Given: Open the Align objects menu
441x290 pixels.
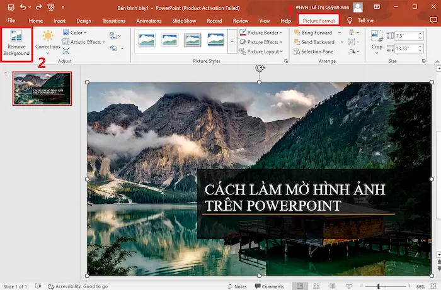Looking at the screenshot, I should pyautogui.click(x=354, y=33).
